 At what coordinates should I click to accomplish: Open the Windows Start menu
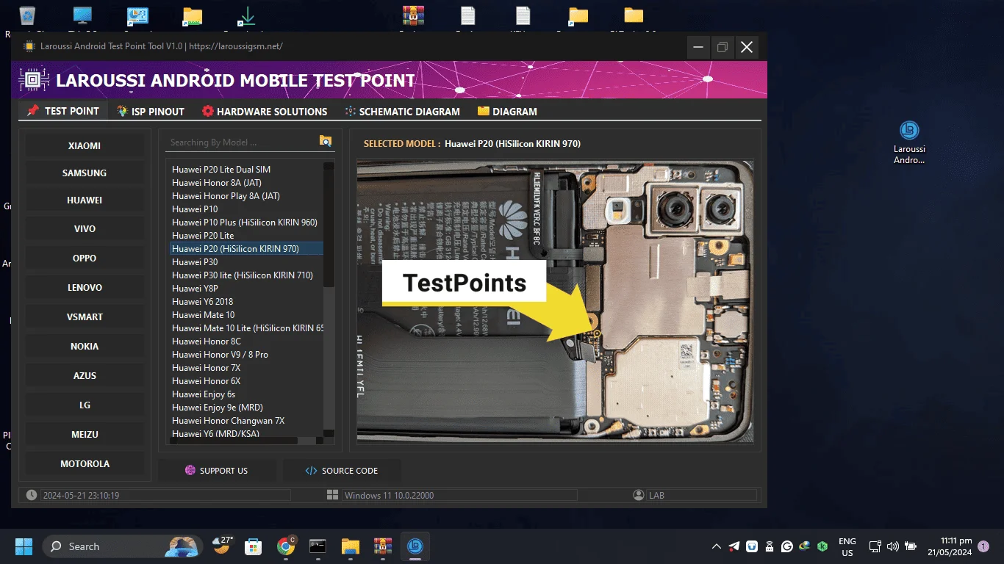(x=24, y=546)
